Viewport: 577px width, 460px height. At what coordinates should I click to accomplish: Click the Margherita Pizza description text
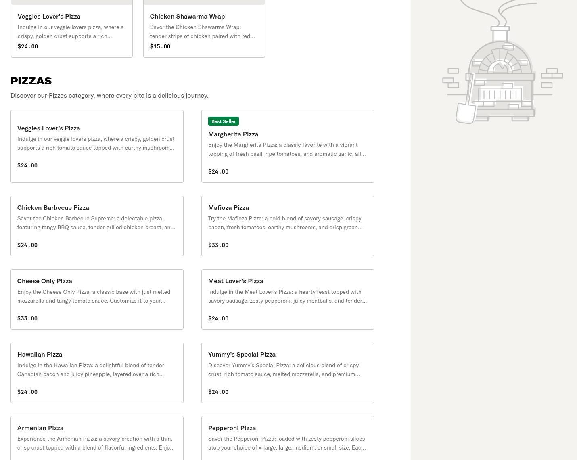(286, 149)
